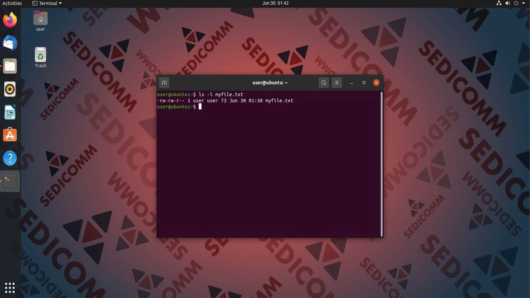Click the terminal vertical scrollbar
This screenshot has width=530, height=298.
[x=381, y=164]
